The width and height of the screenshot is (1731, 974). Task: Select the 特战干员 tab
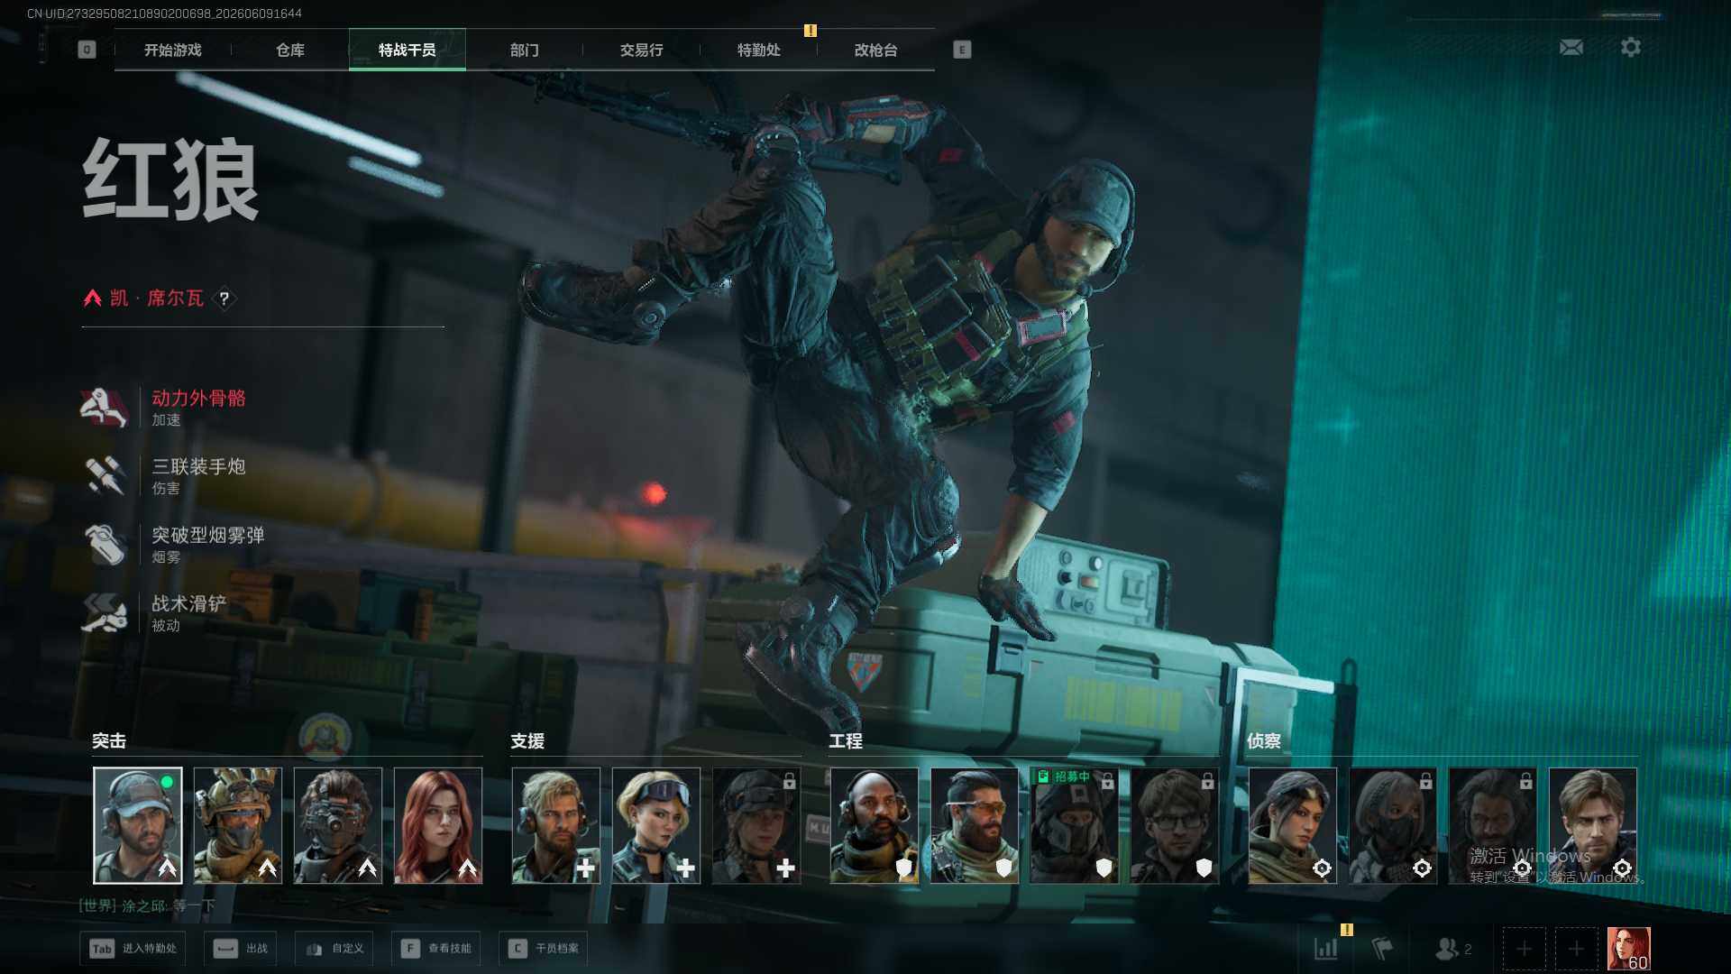click(x=408, y=50)
